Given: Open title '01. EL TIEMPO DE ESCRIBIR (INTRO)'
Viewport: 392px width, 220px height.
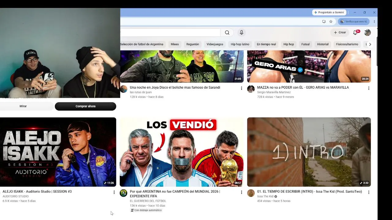Looking at the screenshot, I should click(x=310, y=192).
